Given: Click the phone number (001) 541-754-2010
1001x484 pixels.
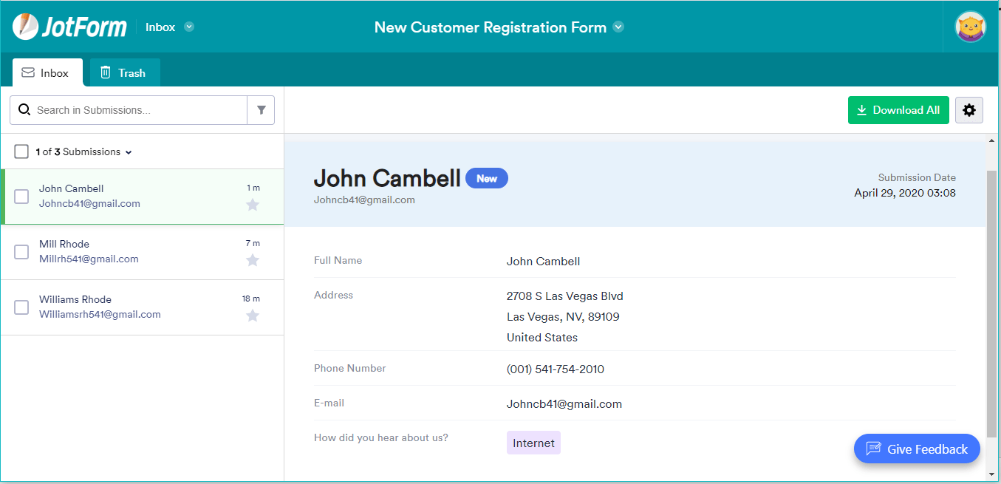Looking at the screenshot, I should (x=556, y=369).
